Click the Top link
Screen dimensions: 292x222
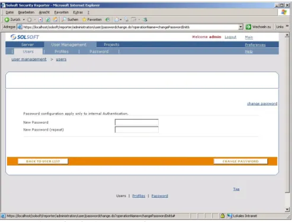click(236, 189)
